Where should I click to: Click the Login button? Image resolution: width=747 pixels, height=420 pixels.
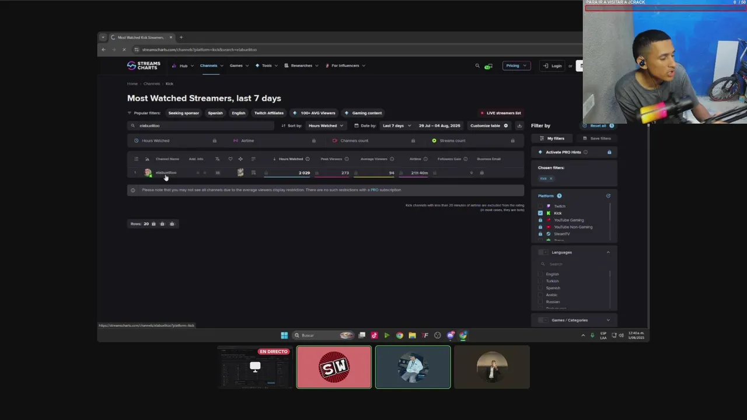pos(552,66)
